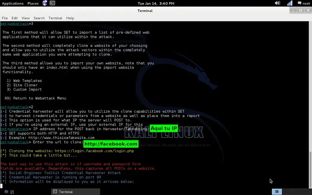The width and height of the screenshot is (312, 195).
Task: Open the Applications menu in top panel
Action: click(12, 4)
